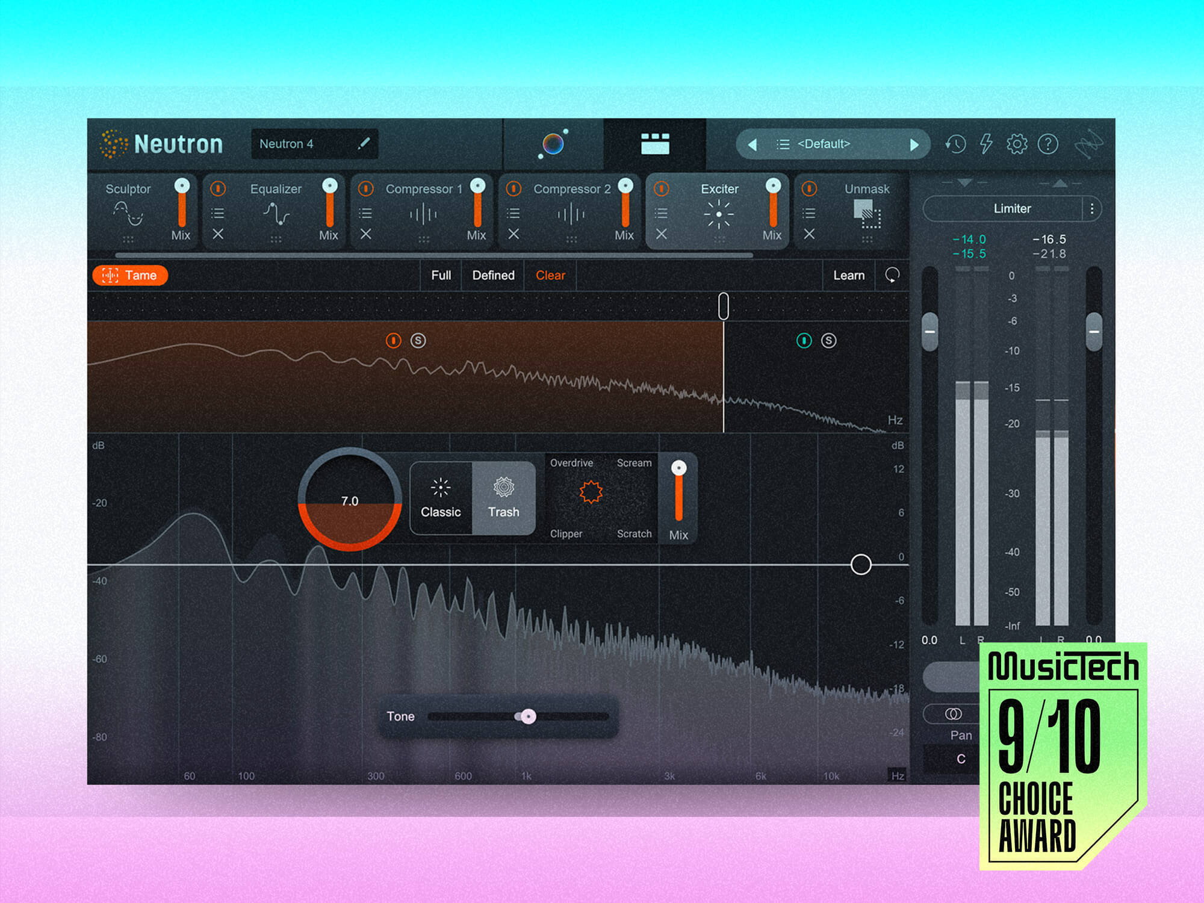The height and width of the screenshot is (903, 1204).
Task: Click the output gain fader handle
Action: 1094,332
